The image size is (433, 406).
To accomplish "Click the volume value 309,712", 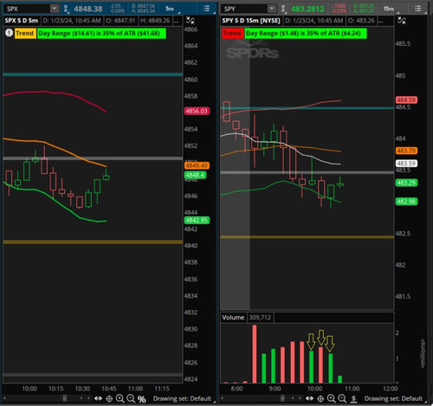I will [260, 318].
